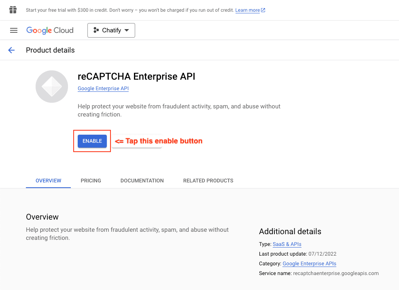The image size is (399, 290).
Task: Click the Google Cloud logo
Action: pyautogui.click(x=50, y=30)
